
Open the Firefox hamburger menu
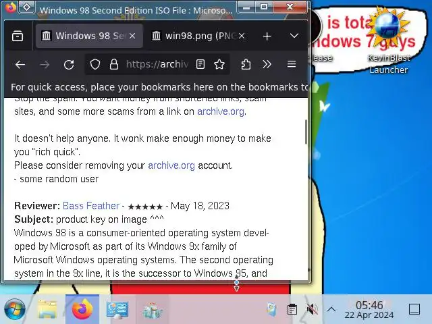(292, 64)
